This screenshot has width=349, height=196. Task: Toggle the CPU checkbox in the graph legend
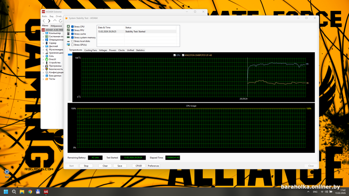pos(174,55)
